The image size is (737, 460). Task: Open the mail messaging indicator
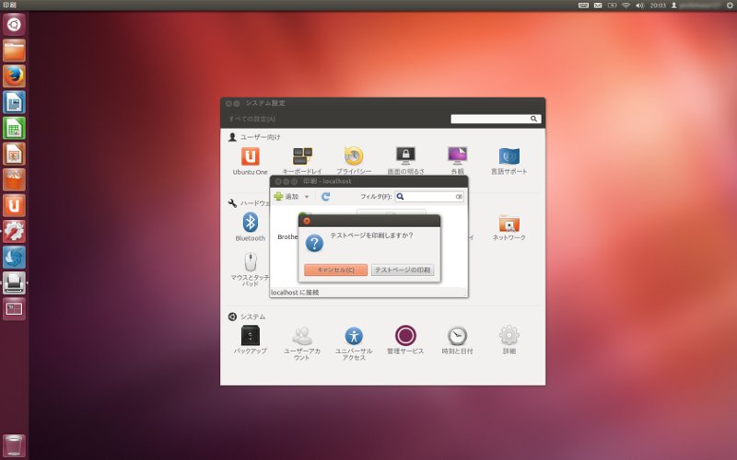[597, 6]
